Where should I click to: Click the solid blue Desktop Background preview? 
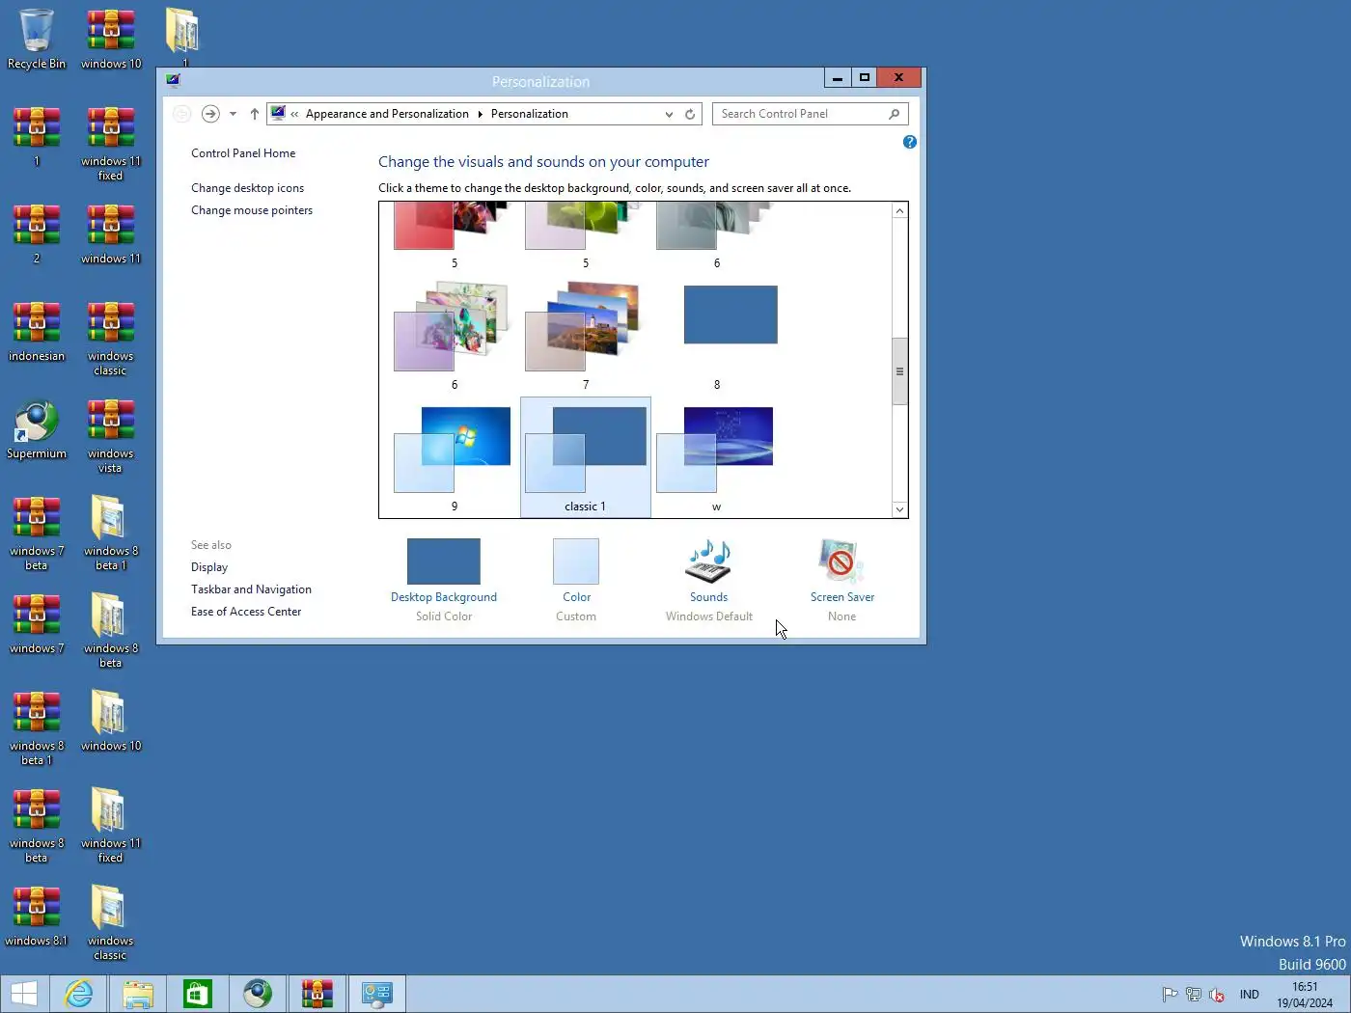click(x=444, y=561)
